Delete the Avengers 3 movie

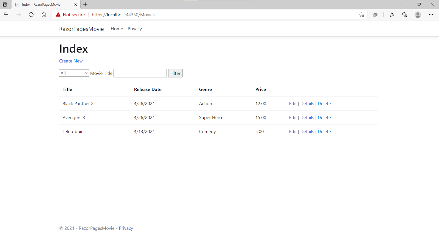click(x=324, y=117)
